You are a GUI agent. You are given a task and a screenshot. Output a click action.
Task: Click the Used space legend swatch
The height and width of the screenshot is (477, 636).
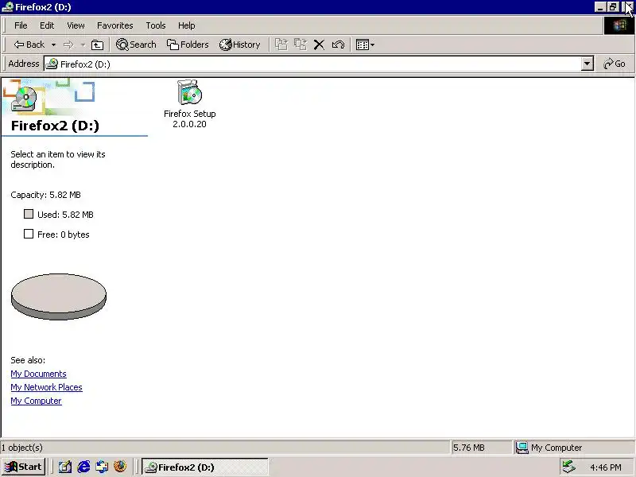point(29,214)
